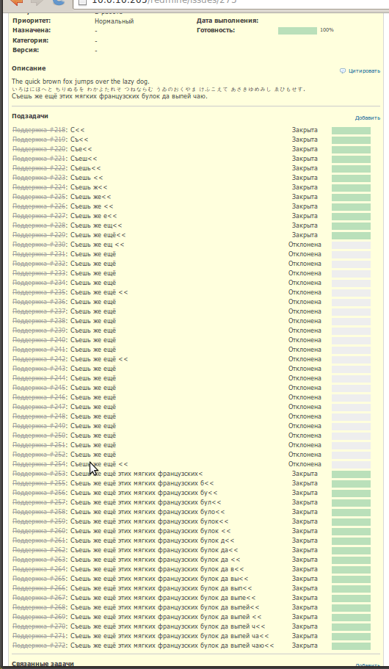Viewport: 389px width, 669px height.
Task: Click the browser back arrow icon
Action: 16,1
